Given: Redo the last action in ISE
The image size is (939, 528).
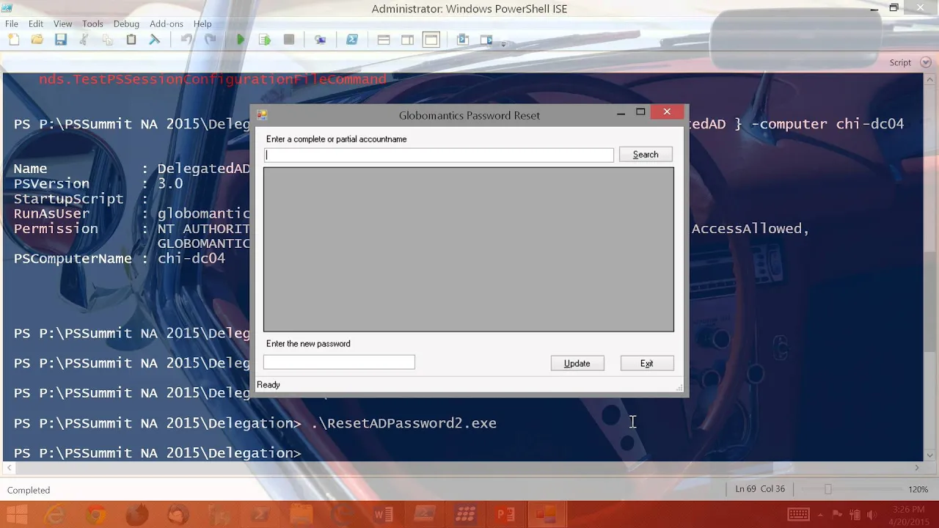Looking at the screenshot, I should pyautogui.click(x=210, y=40).
